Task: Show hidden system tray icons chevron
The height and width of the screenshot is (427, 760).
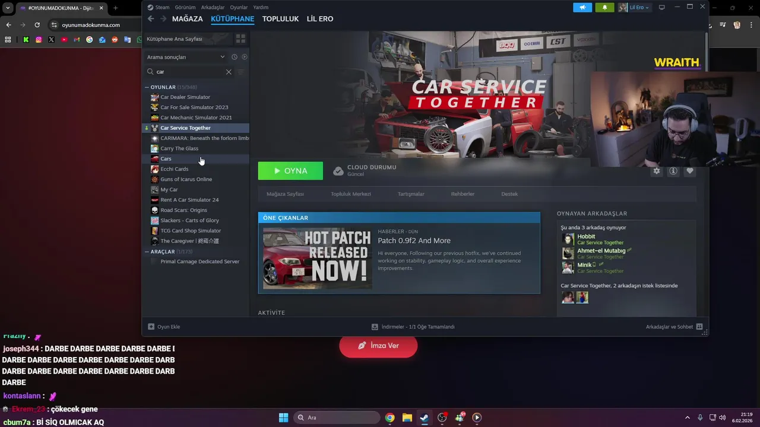Action: 688,418
